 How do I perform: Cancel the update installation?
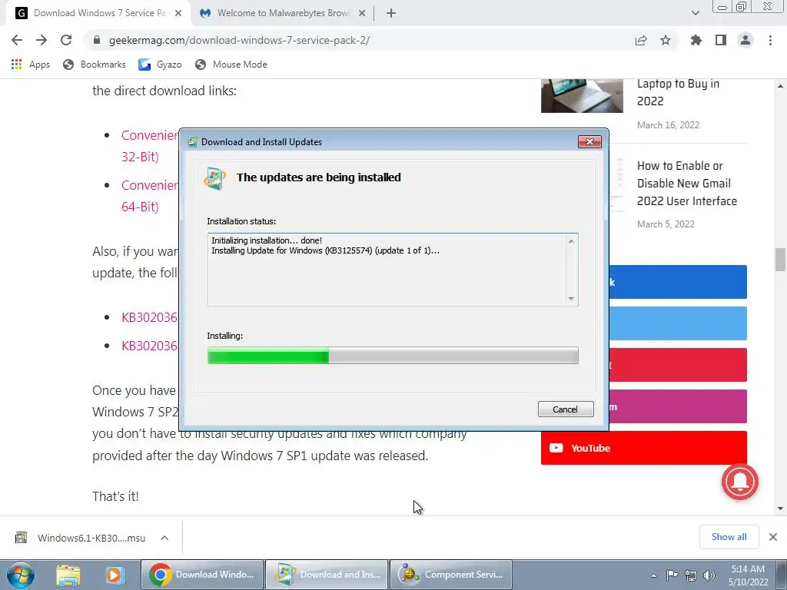(566, 409)
